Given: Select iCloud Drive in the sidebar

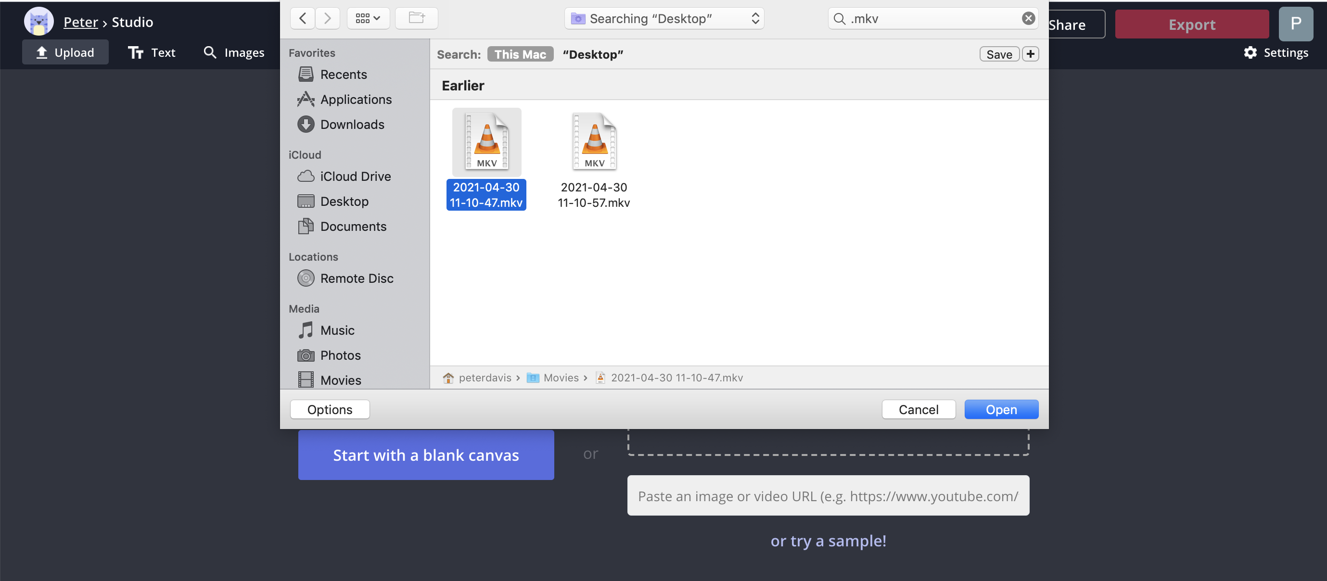Looking at the screenshot, I should pos(355,176).
